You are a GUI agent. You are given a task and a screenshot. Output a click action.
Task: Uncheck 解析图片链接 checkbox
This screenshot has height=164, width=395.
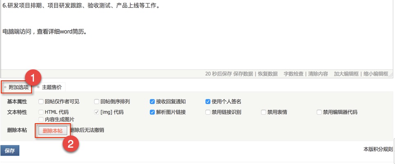coord(152,112)
